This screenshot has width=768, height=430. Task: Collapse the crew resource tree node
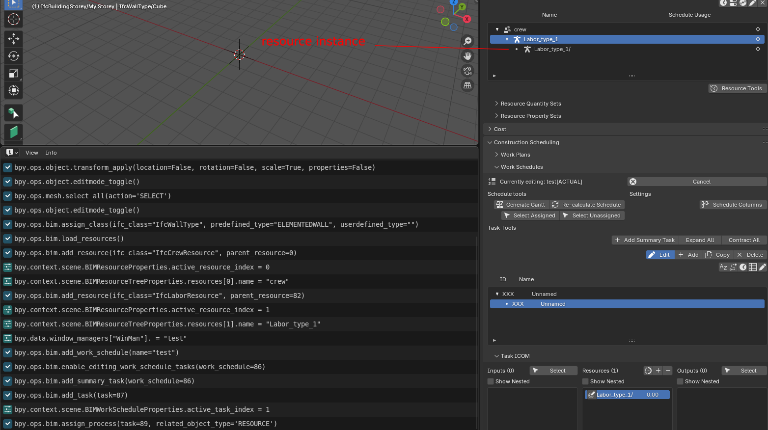[497, 29]
